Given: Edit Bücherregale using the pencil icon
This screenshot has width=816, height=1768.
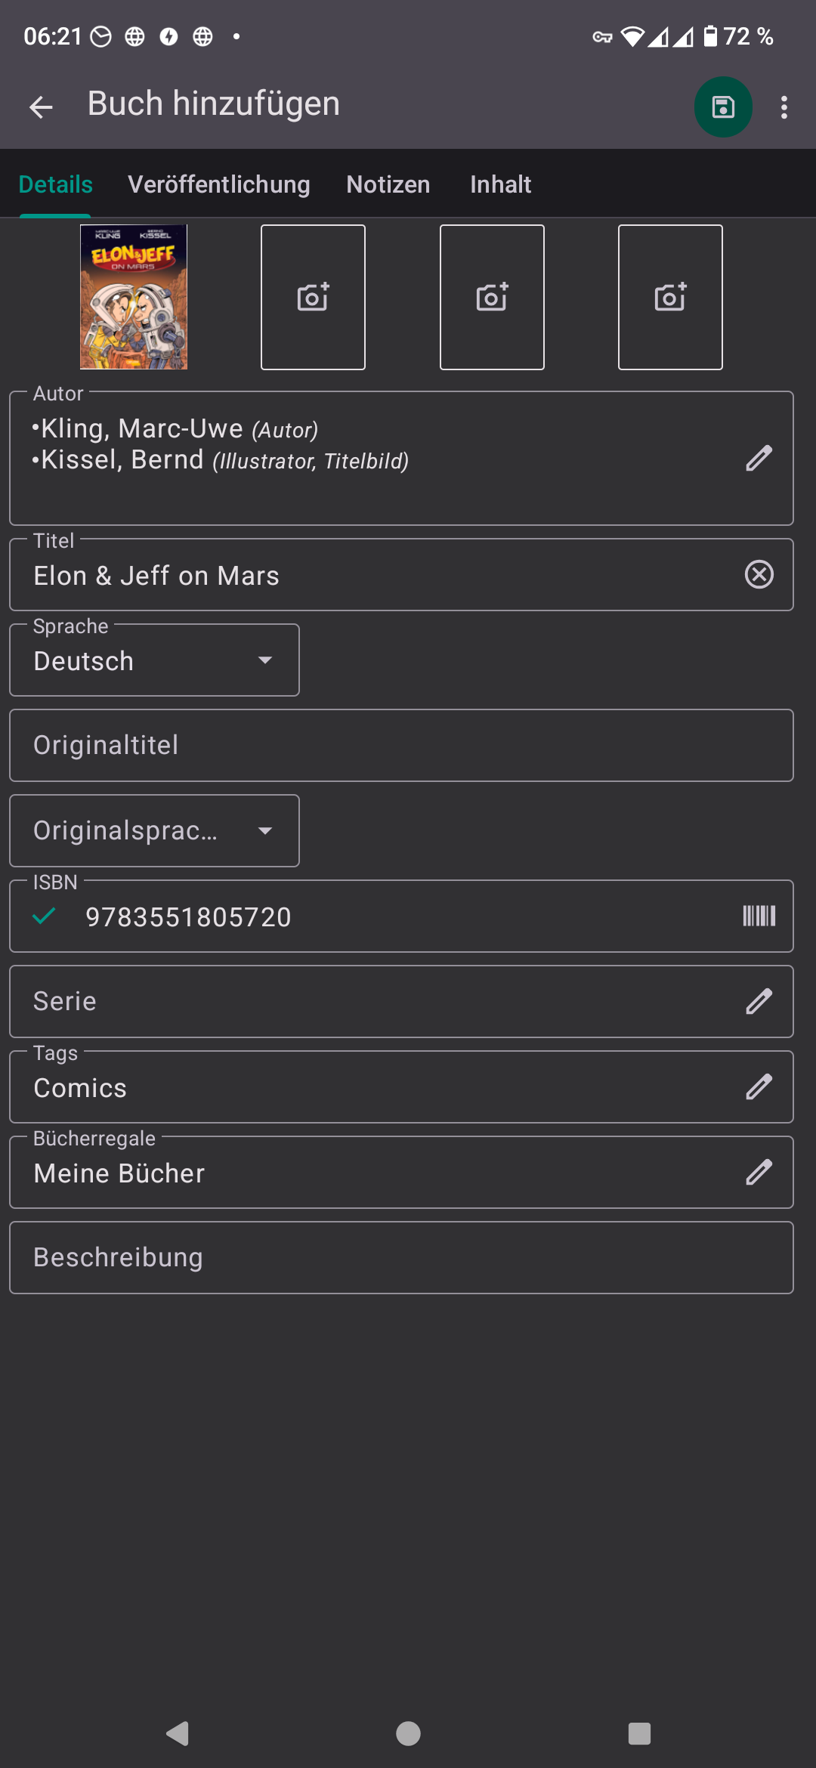Looking at the screenshot, I should click(x=759, y=1172).
